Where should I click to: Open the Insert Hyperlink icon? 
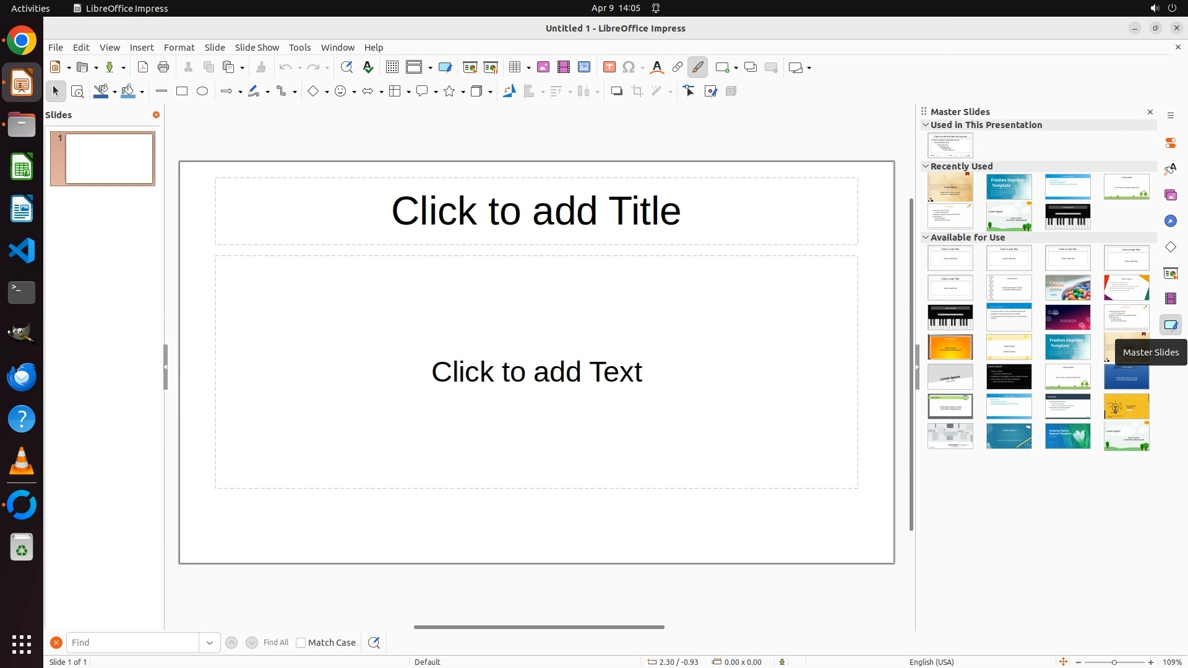(678, 67)
